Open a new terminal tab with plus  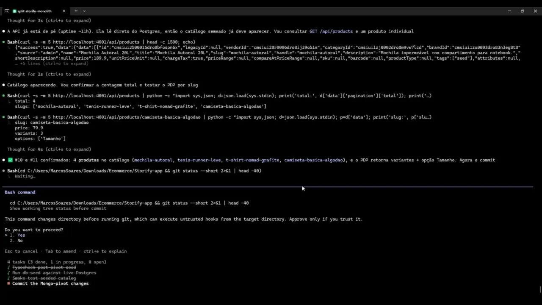[76, 11]
